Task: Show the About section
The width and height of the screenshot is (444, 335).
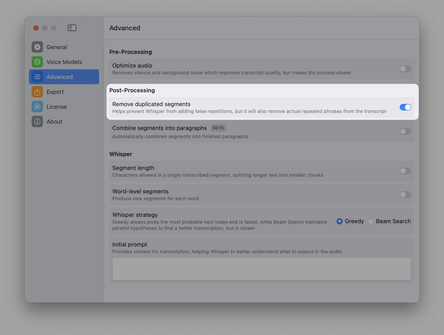Action: [64, 121]
